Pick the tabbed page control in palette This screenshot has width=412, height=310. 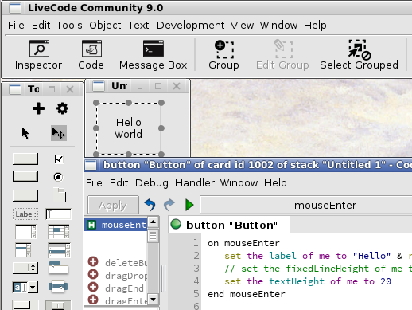[60, 195]
